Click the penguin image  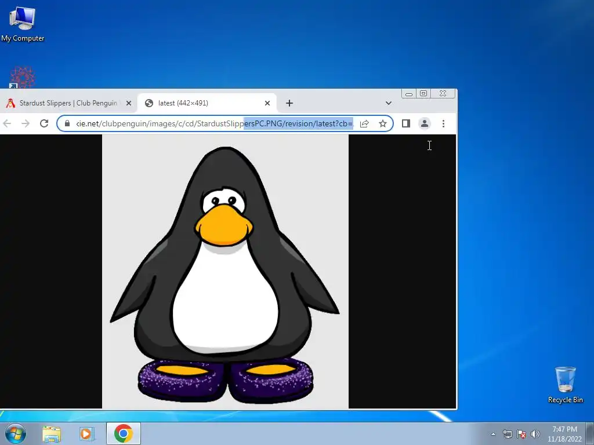click(226, 271)
